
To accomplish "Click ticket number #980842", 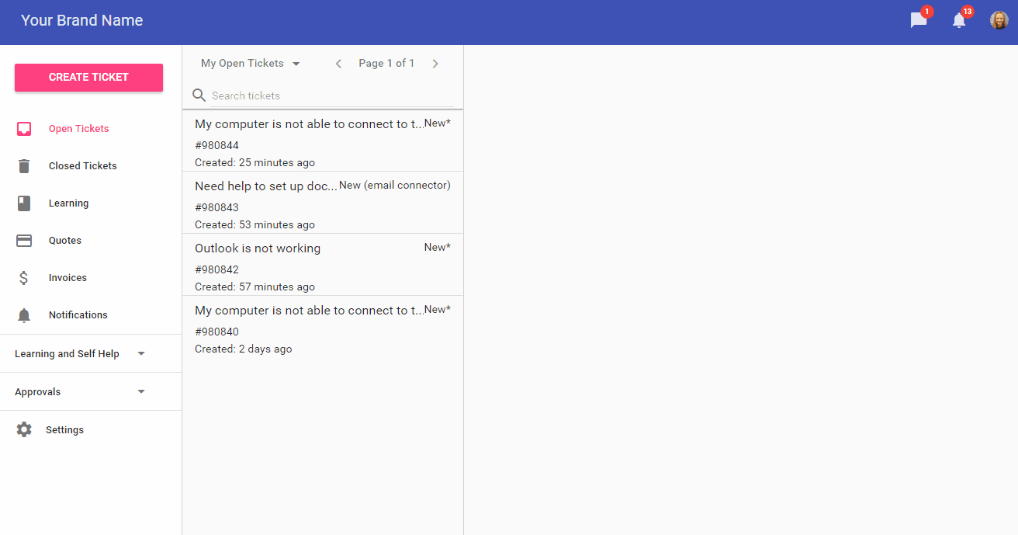I will [x=217, y=269].
